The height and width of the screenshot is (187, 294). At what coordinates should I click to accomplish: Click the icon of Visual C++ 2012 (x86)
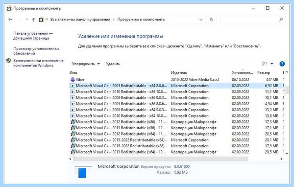[x=73, y=122]
